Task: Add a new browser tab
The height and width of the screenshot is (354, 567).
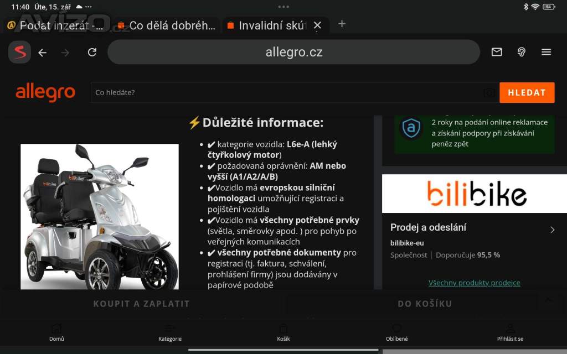Action: point(342,24)
